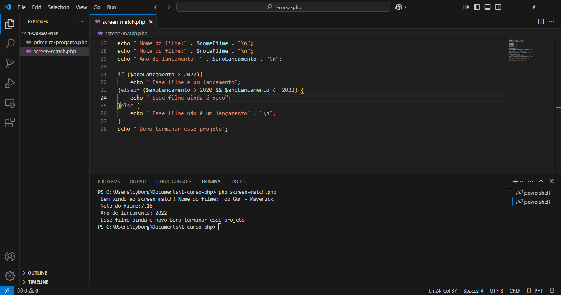Close the screen-match.php editor tab
Screen dimensions: 561x295
(x=151, y=22)
